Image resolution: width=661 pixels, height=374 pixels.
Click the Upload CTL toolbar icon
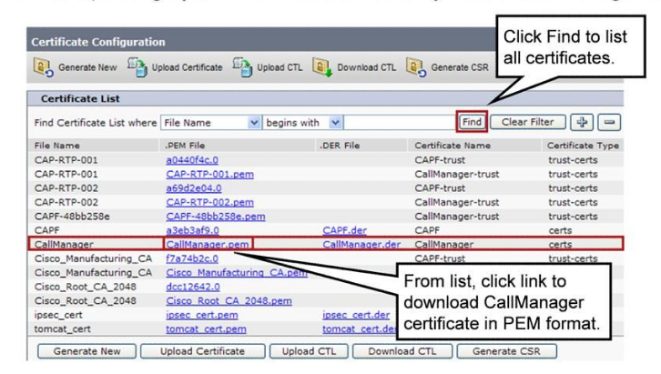pyautogui.click(x=243, y=67)
